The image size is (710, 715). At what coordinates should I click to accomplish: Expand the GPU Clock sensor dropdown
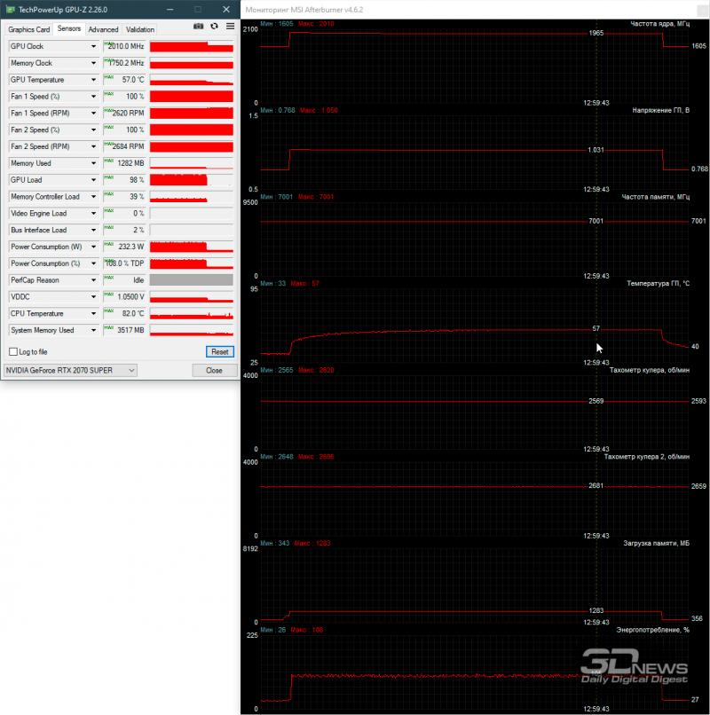[x=93, y=46]
